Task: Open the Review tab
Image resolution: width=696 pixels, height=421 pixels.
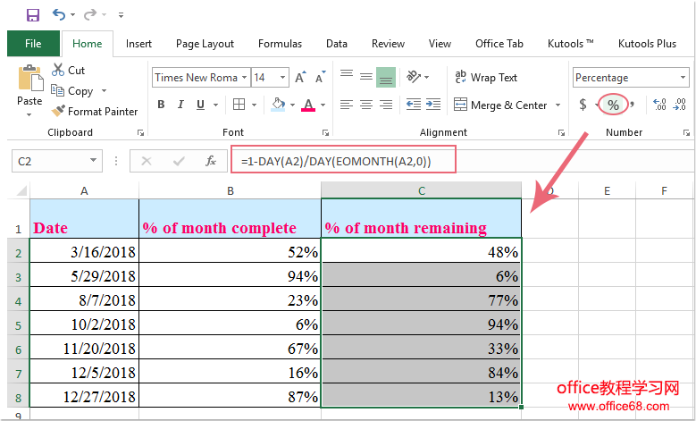Action: [388, 44]
